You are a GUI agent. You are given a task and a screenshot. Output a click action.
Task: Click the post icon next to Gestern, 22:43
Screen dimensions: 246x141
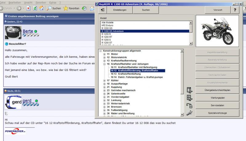pos(6,22)
